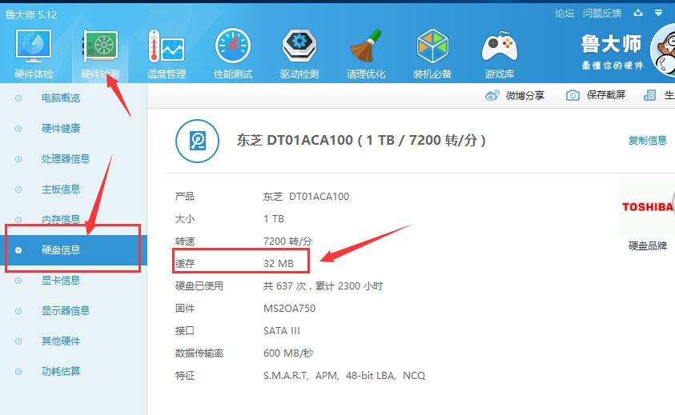
Task: Click the 特征 value S.M.A.R.T, APM
Action: pos(344,376)
